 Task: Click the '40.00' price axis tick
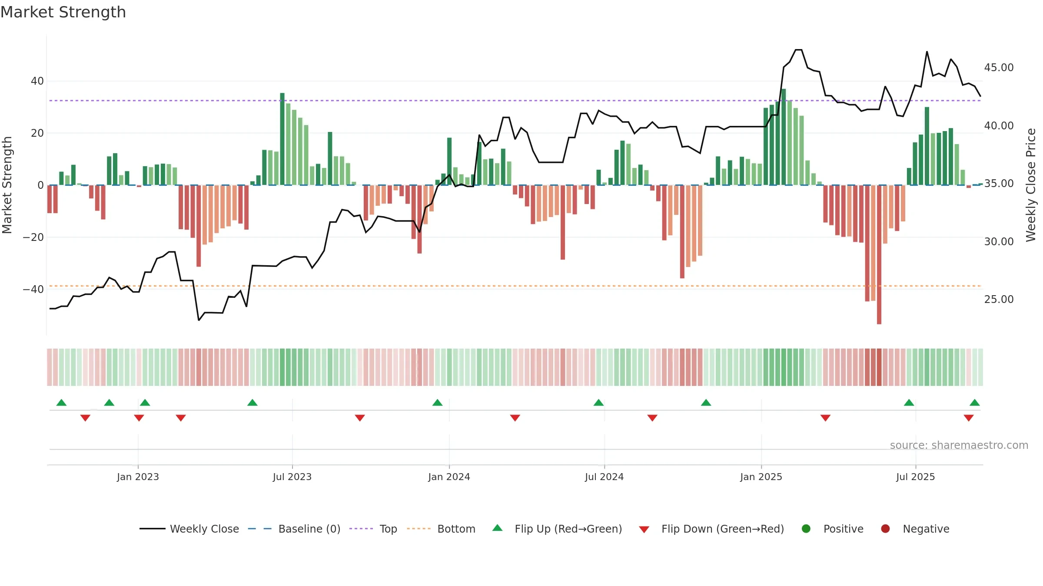pos(999,126)
